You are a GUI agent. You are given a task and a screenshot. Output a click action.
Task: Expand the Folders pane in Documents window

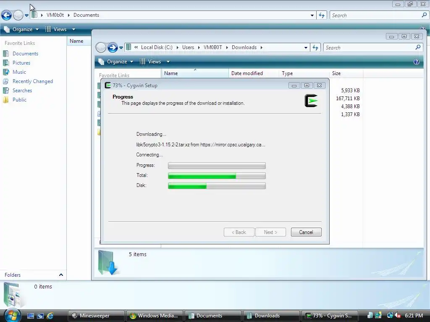click(x=61, y=275)
